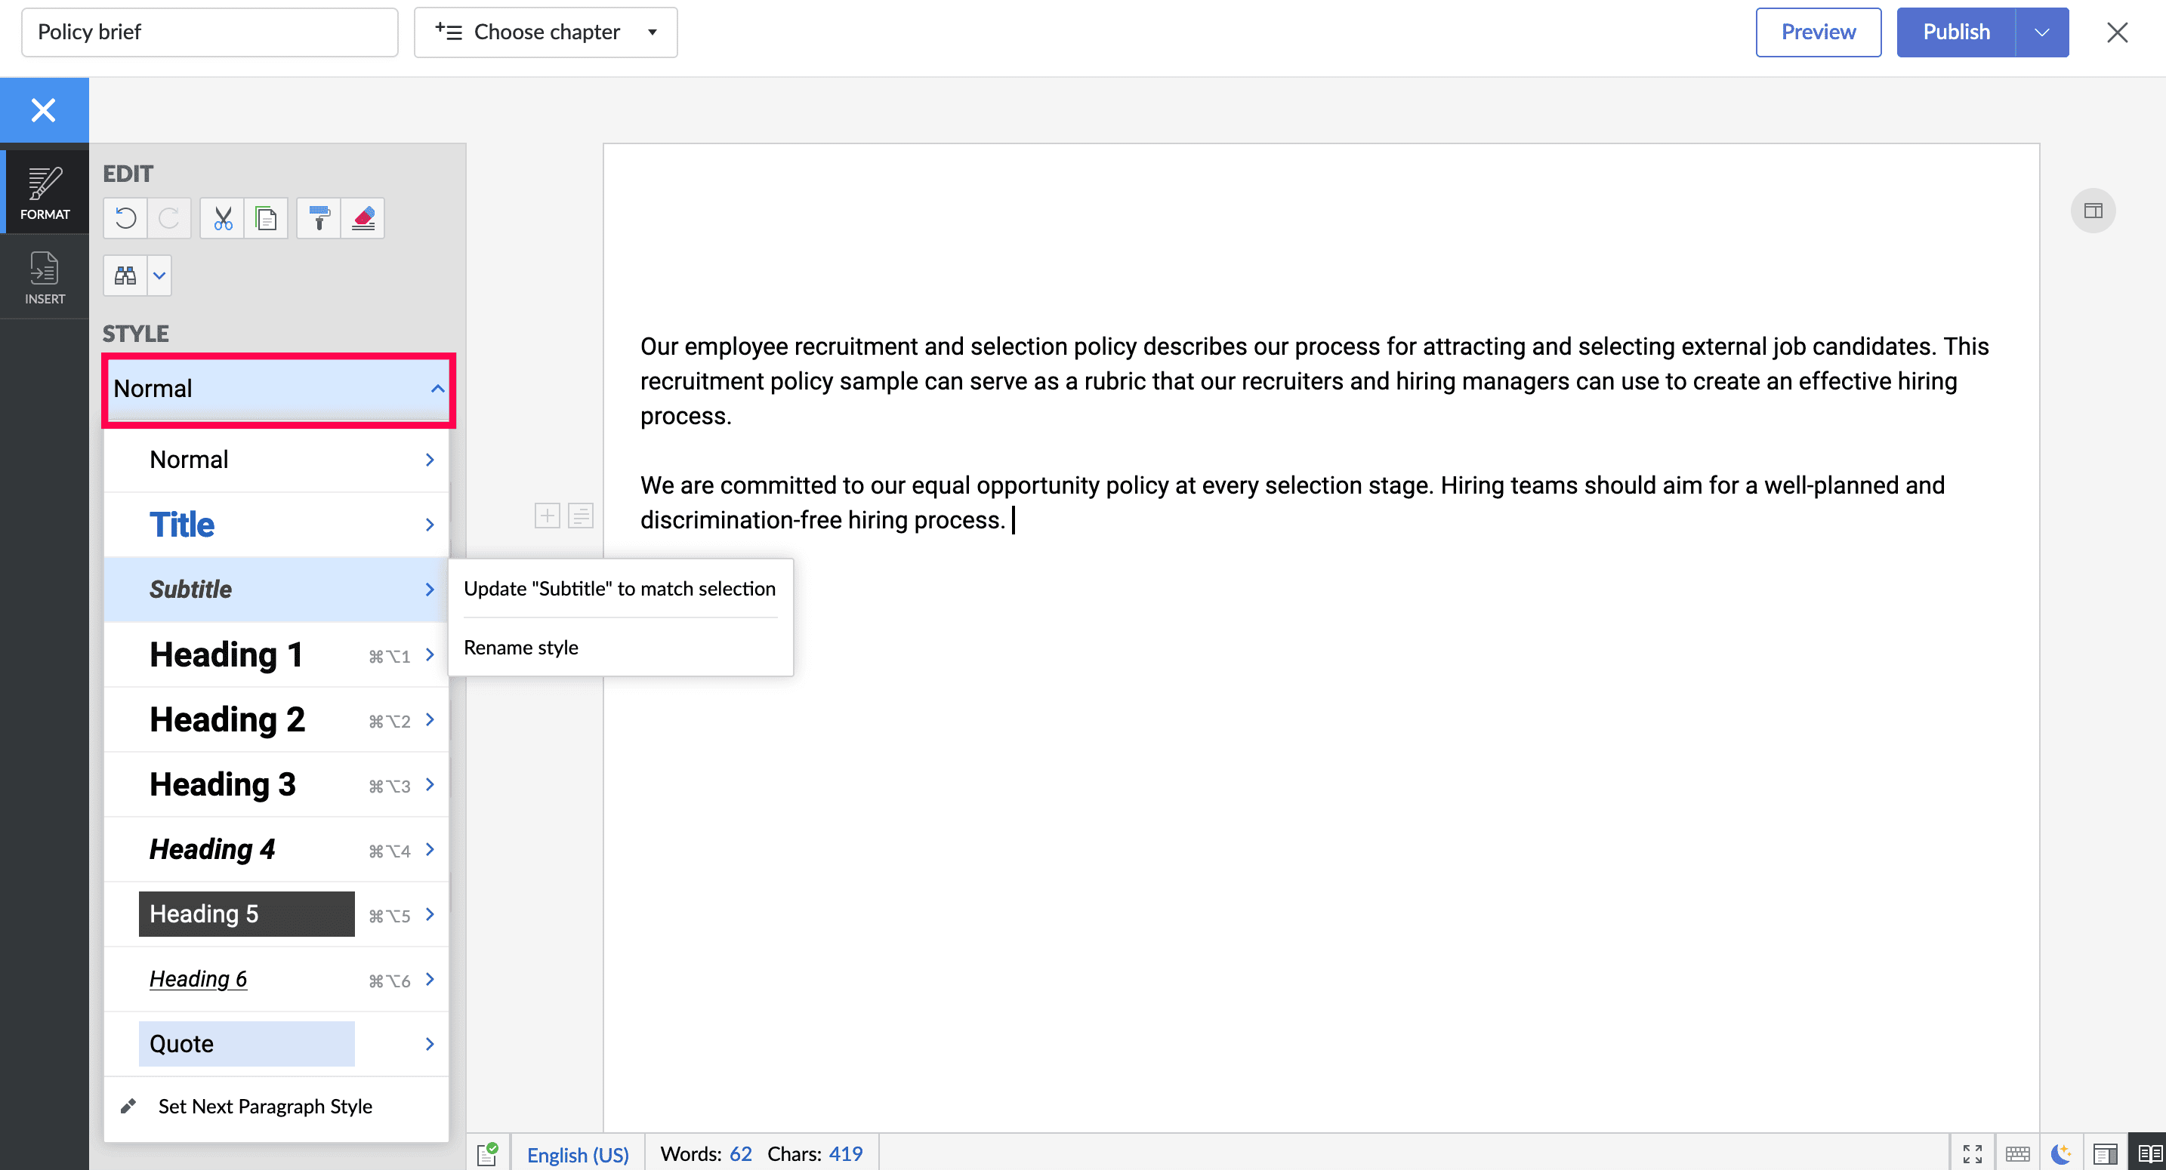Image resolution: width=2166 pixels, height=1170 pixels.
Task: Click the Clear Formatting eraser icon
Action: pos(363,219)
